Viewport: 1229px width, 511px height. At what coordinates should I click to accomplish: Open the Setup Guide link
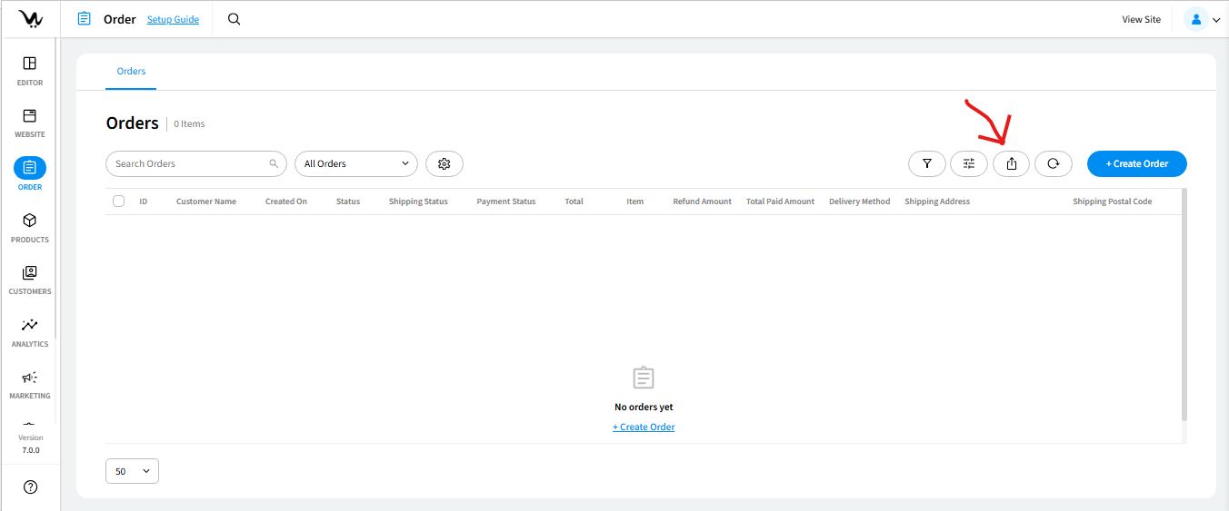173,20
